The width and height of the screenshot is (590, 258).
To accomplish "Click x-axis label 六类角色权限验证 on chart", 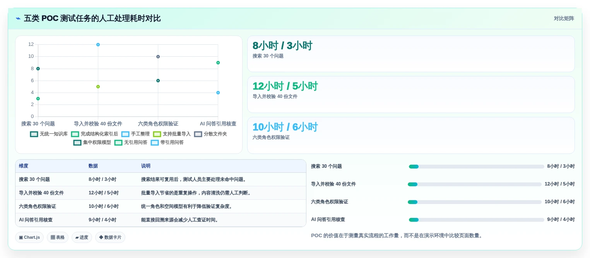I will coord(158,124).
